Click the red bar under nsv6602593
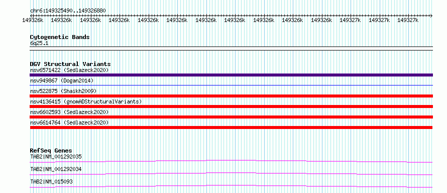The width and height of the screenshot is (447, 193). (231, 117)
